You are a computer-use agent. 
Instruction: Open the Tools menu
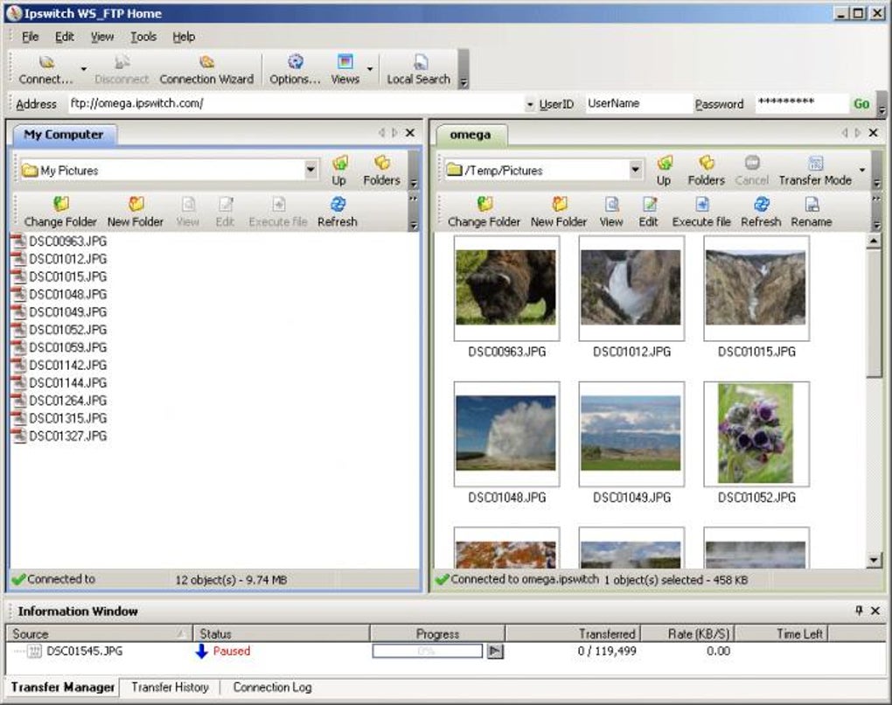point(143,37)
